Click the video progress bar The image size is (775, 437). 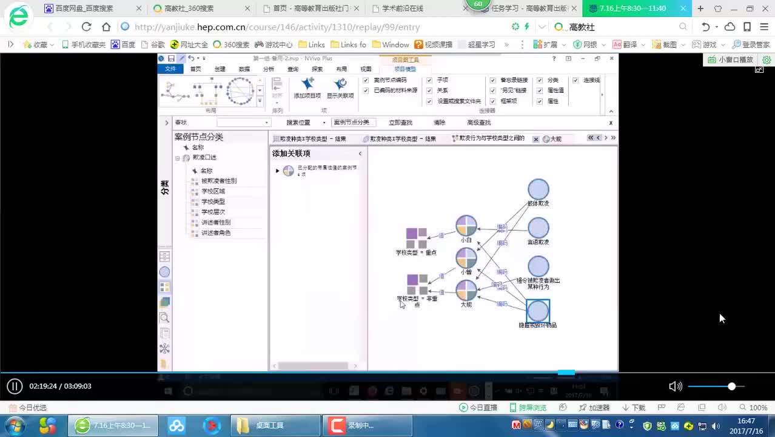387,373
